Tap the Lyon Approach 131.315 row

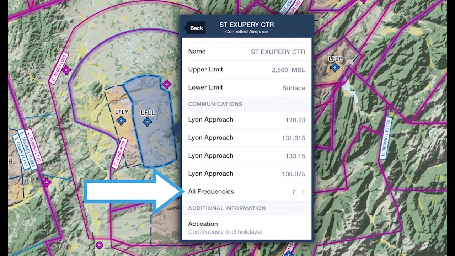247,138
